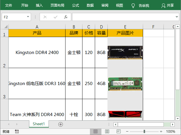Click the previous sheet navigation arrow
The width and height of the screenshot is (181, 135).
click(x=9, y=124)
